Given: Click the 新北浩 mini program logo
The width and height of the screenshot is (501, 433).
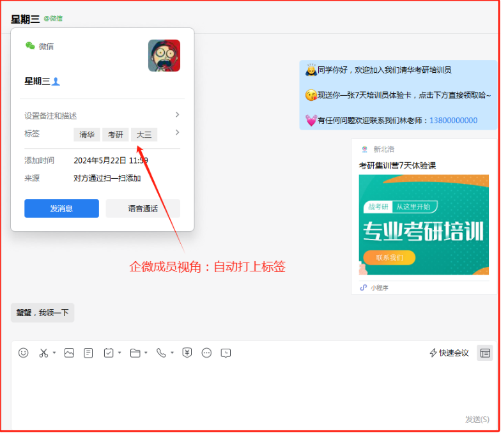Looking at the screenshot, I should pyautogui.click(x=364, y=149).
